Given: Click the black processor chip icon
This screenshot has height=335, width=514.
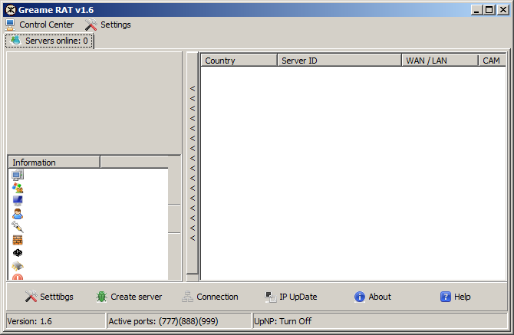Looking at the screenshot, I should (x=18, y=252).
